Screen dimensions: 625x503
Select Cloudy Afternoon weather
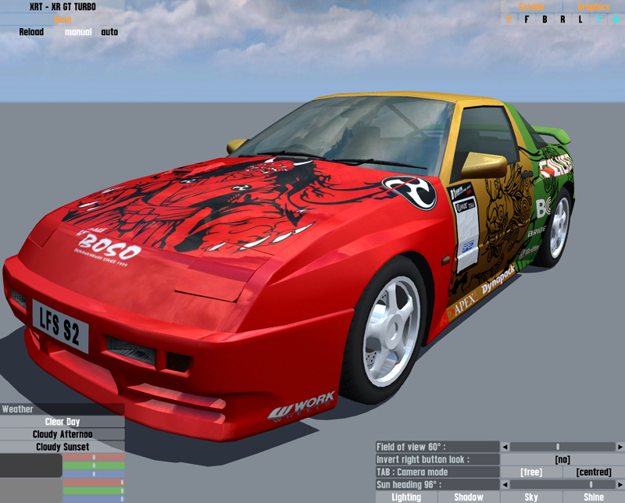(62, 434)
